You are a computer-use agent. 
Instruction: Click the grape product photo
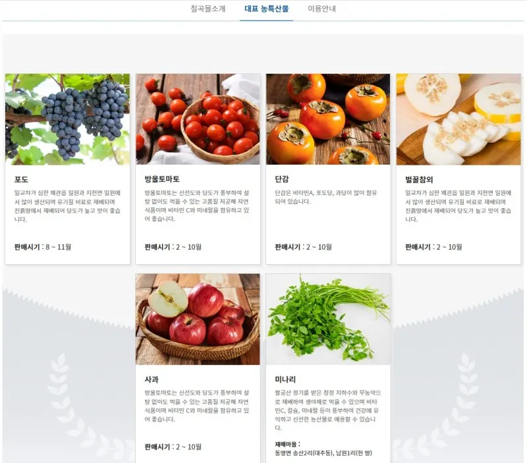68,119
